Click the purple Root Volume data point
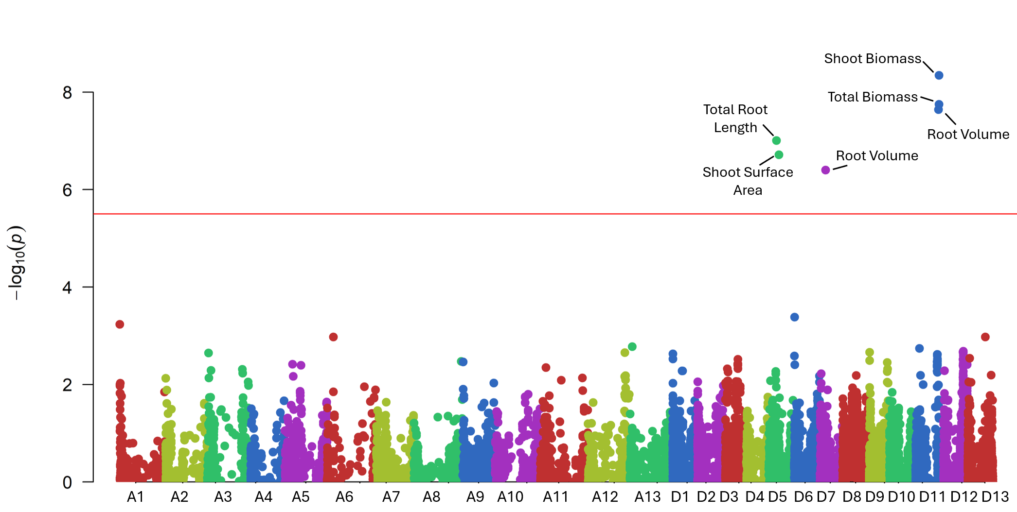The width and height of the screenshot is (1017, 512). (825, 170)
